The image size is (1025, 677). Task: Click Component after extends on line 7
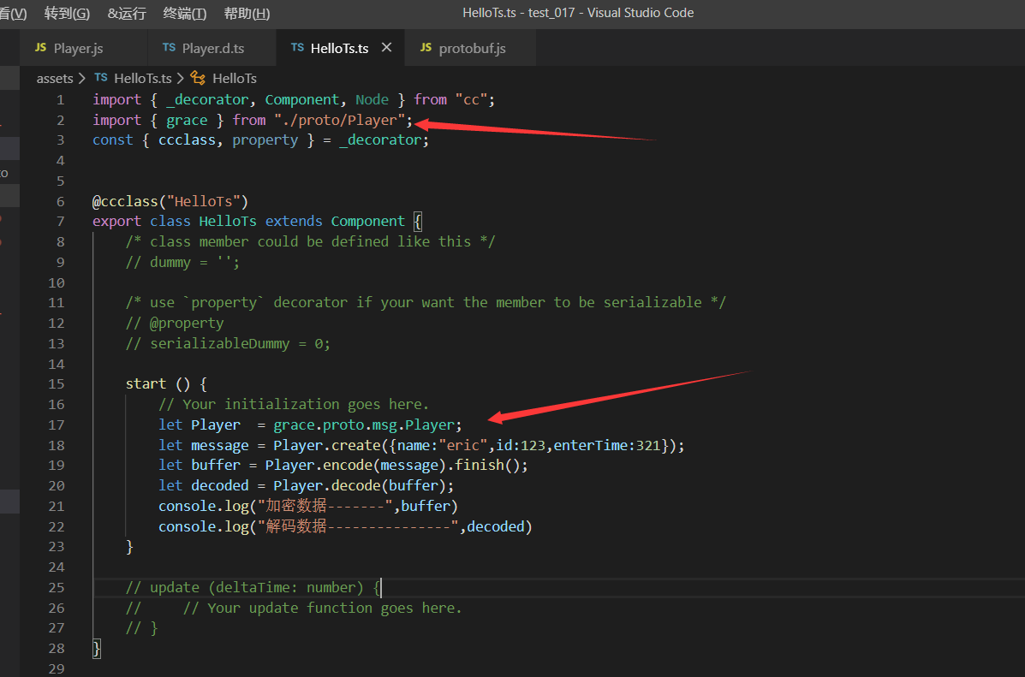pos(368,222)
